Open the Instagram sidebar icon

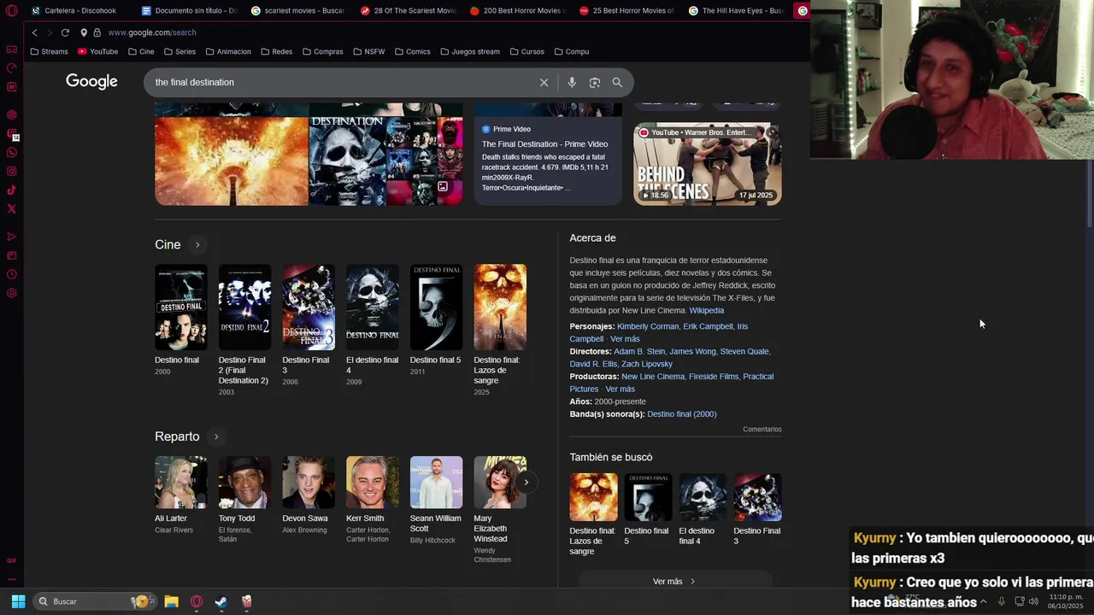click(11, 172)
